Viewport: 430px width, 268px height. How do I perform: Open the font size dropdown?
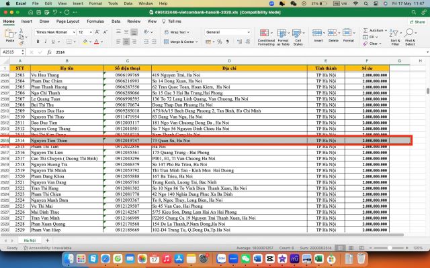pyautogui.click(x=84, y=31)
